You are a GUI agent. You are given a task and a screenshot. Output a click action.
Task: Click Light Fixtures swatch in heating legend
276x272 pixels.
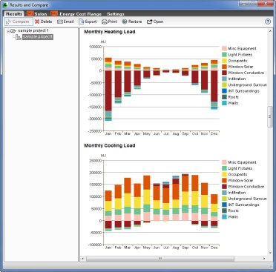pos(224,55)
